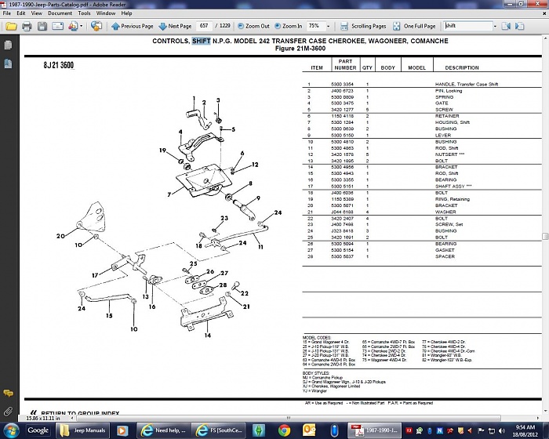Screen dimensions: 549x439
Task: Click the Open file folder icon
Action: click(x=11, y=26)
